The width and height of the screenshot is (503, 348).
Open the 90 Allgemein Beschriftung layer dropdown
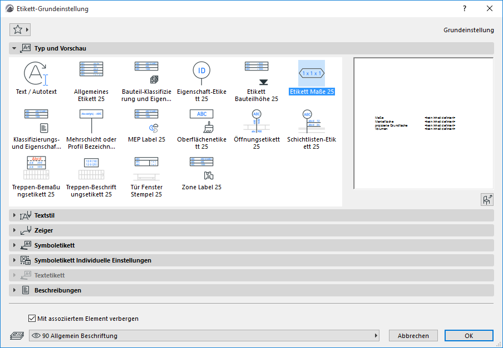[x=204, y=336]
